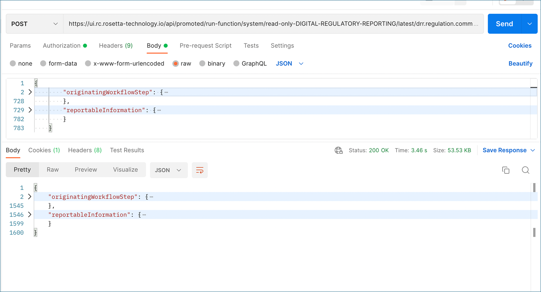Click response line number 1545
This screenshot has width=541, height=292.
(x=17, y=206)
